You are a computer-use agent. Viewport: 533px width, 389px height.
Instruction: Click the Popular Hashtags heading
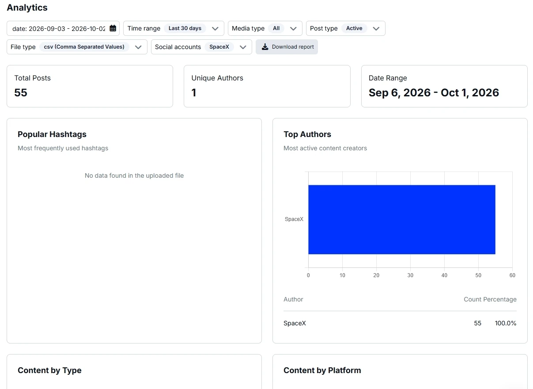[52, 134]
